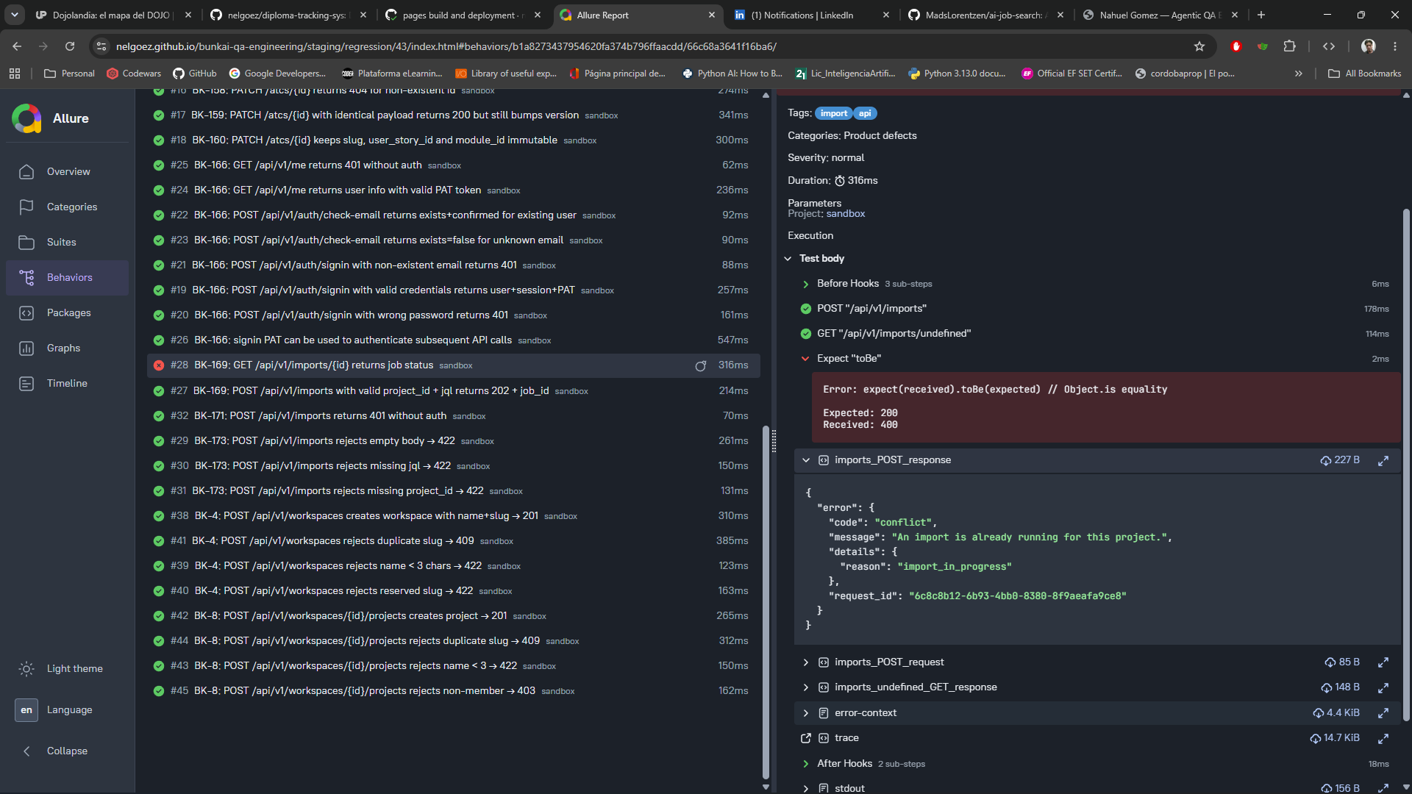Click the retry icon on test #28
The image size is (1412, 794).
(x=701, y=365)
